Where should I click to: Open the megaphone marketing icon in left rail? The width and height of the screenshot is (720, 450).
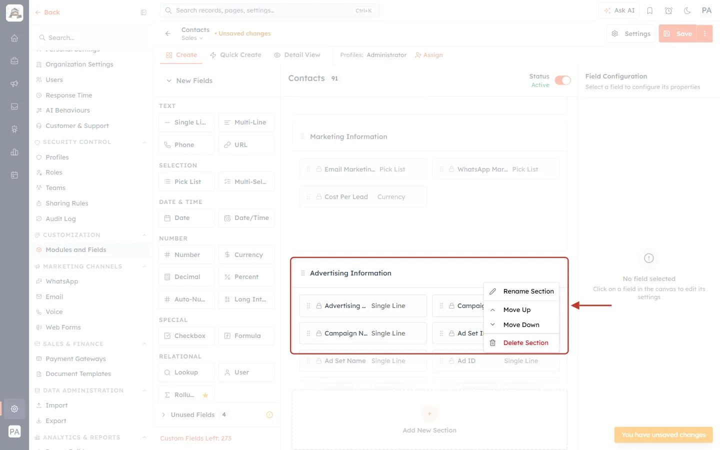pos(14,83)
